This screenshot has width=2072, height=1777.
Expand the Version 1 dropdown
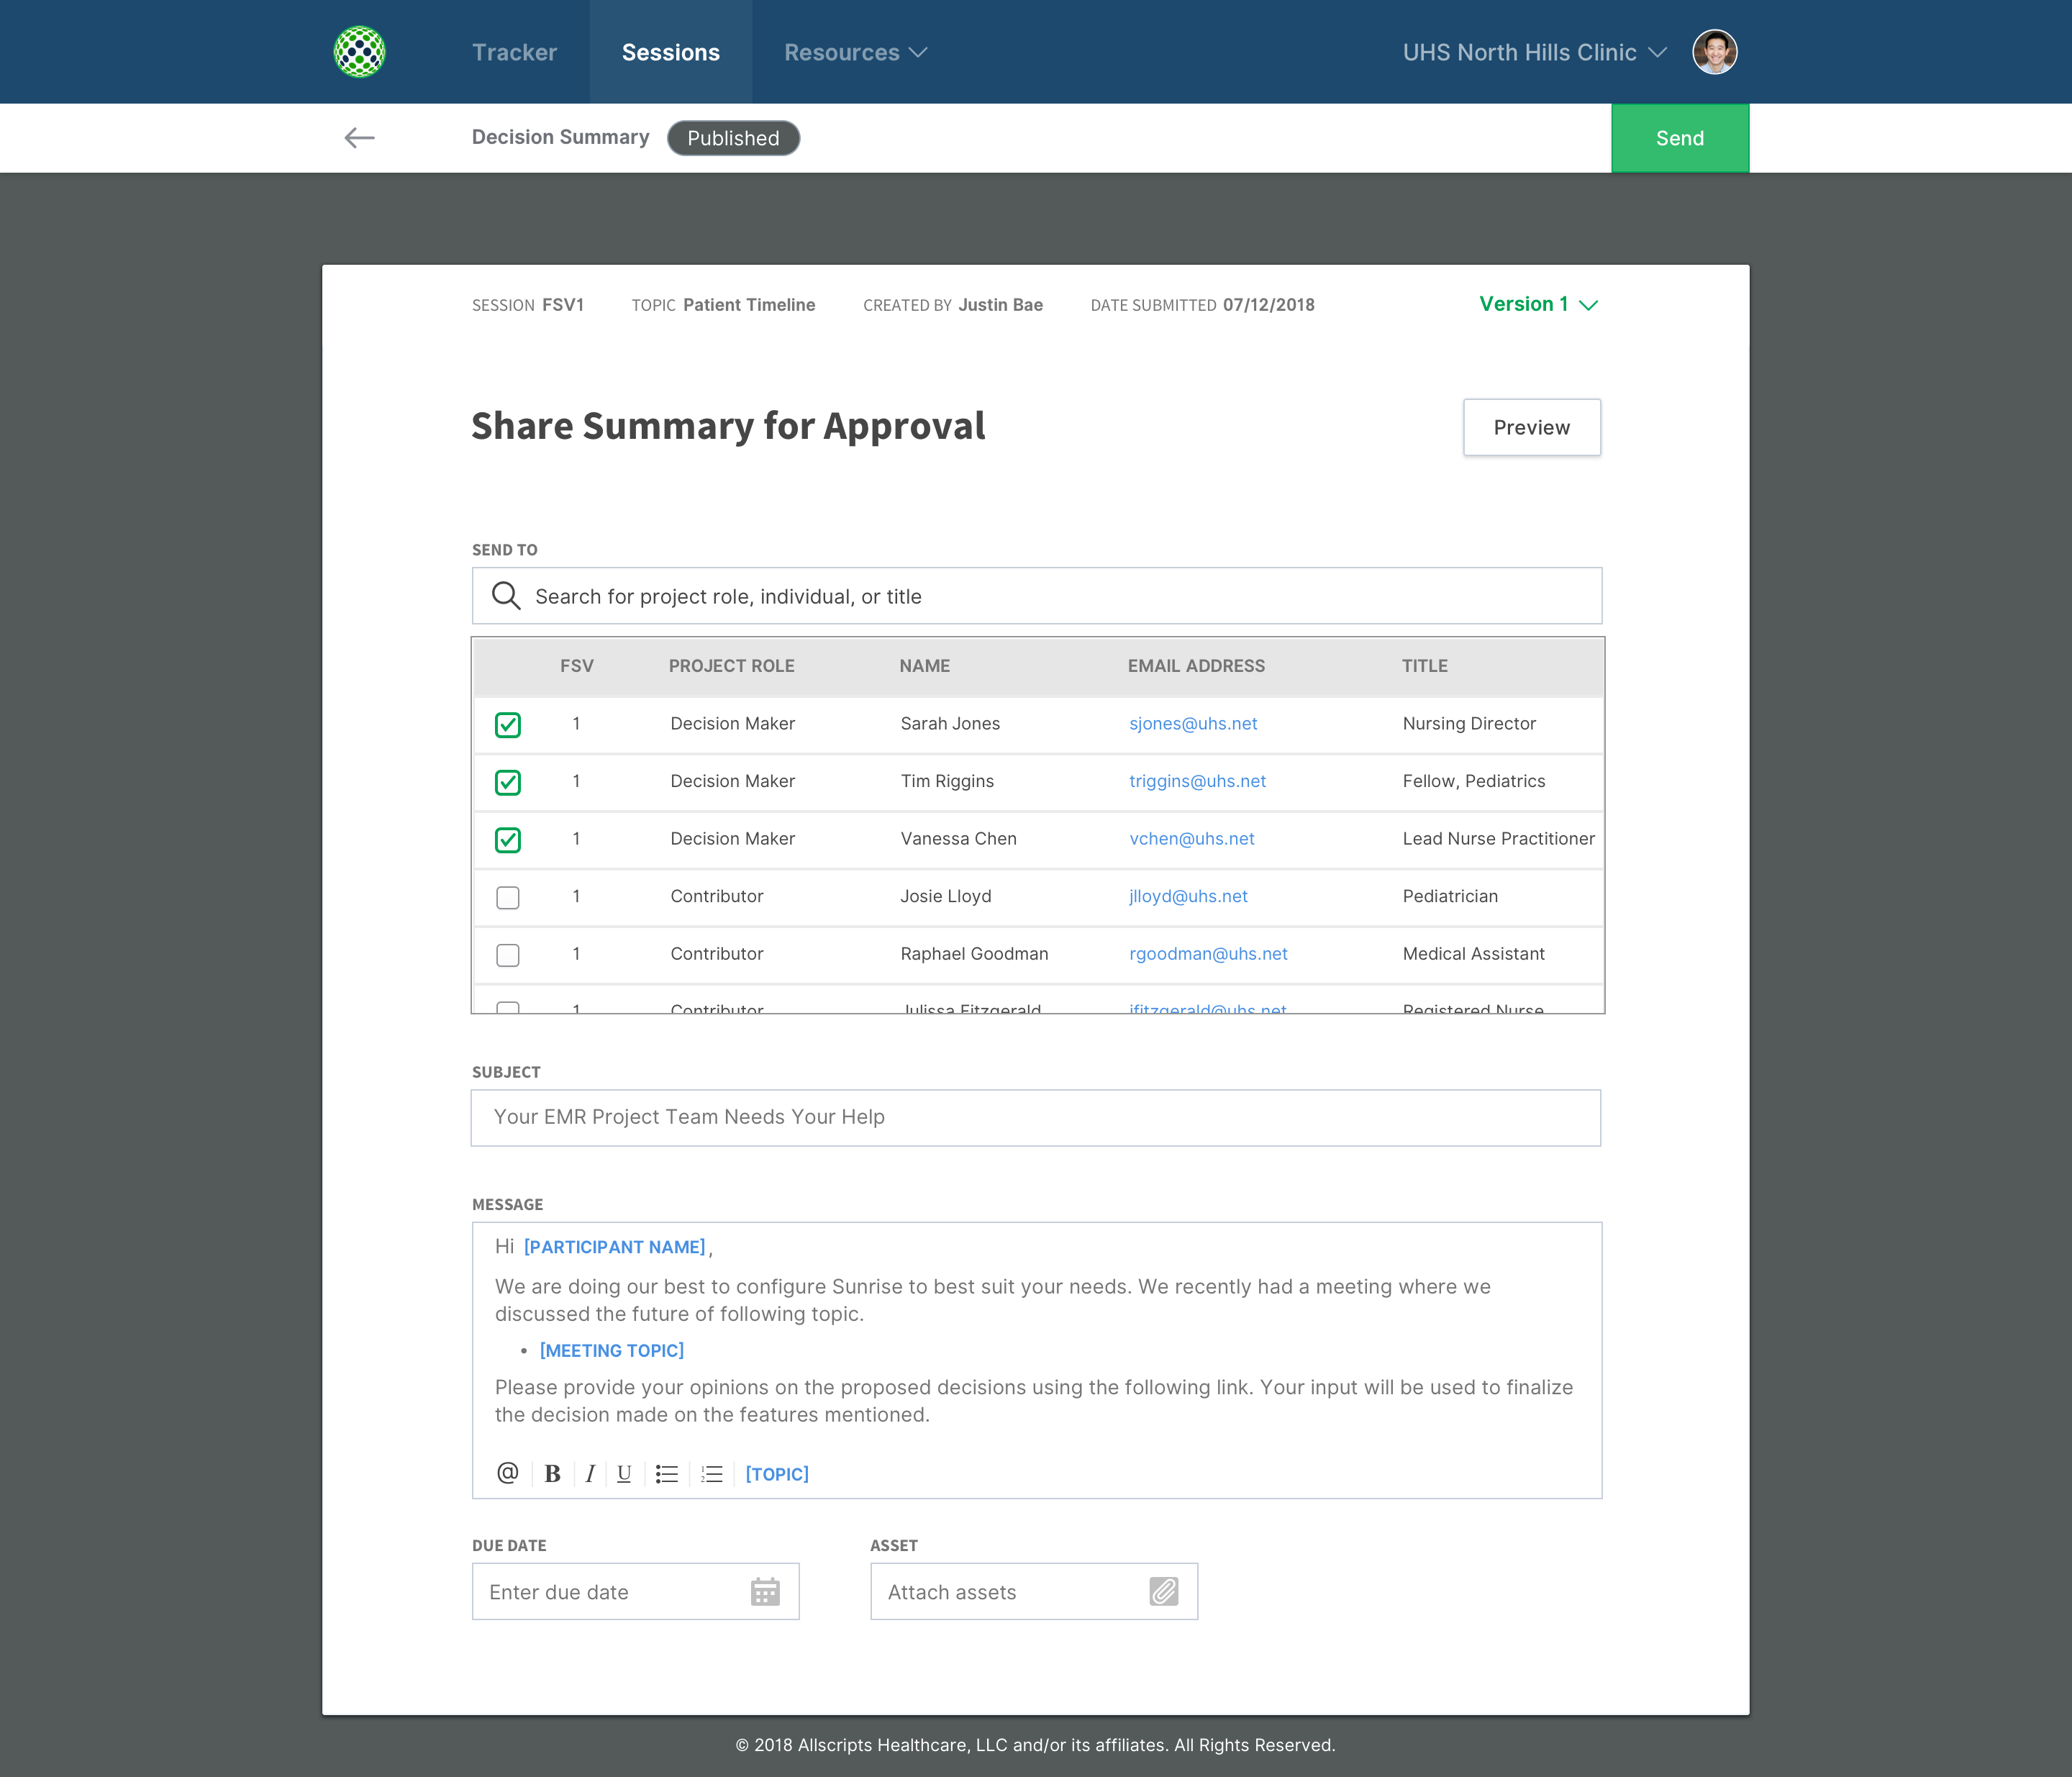[x=1539, y=304]
